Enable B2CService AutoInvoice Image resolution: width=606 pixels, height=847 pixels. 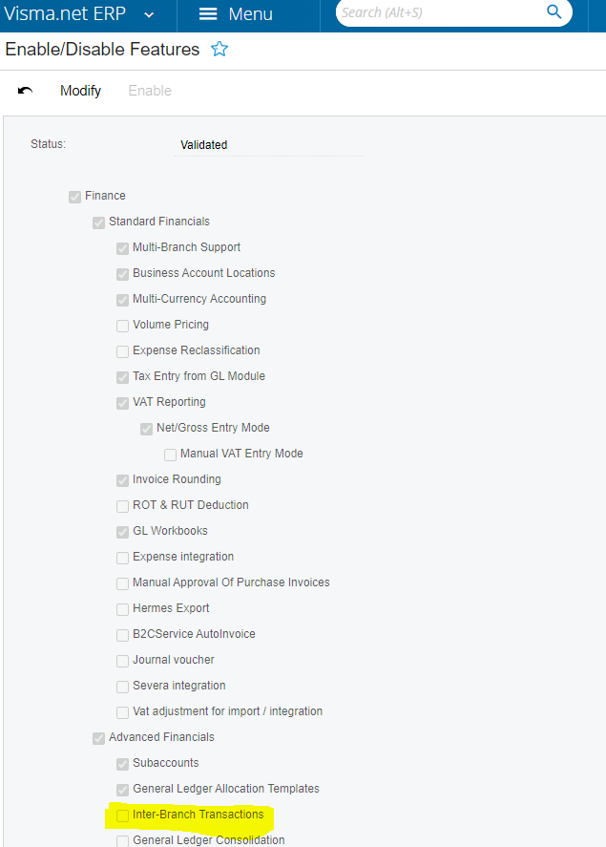pos(122,634)
